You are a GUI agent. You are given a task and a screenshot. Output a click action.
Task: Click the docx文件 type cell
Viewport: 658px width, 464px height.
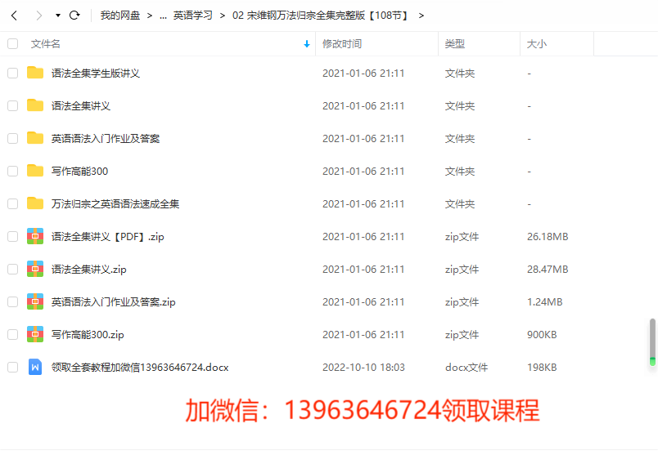point(466,368)
